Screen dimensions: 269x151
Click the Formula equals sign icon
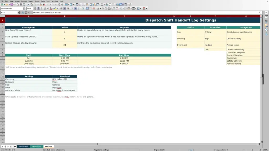pyautogui.click(x=31, y=13)
